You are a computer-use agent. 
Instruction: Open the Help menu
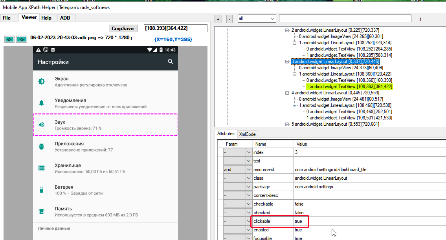click(46, 18)
